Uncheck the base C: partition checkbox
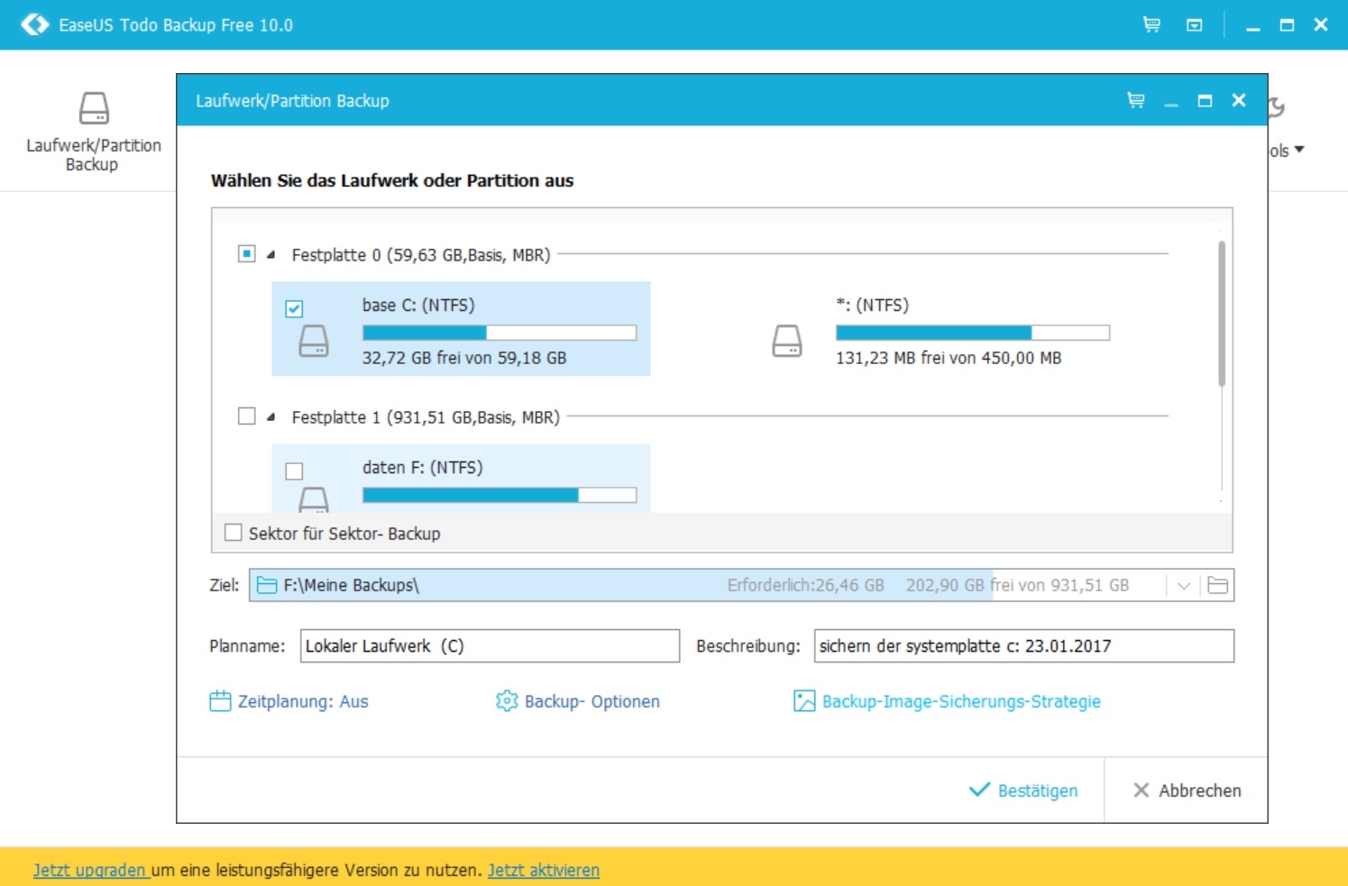The height and width of the screenshot is (886, 1348). [294, 309]
